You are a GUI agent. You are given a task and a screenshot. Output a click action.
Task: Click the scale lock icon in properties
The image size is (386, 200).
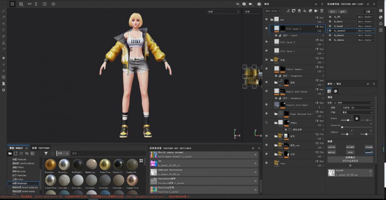point(356,118)
